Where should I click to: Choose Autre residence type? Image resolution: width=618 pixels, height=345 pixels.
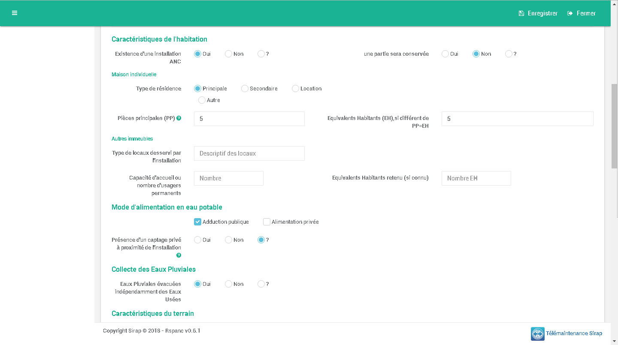coord(202,100)
